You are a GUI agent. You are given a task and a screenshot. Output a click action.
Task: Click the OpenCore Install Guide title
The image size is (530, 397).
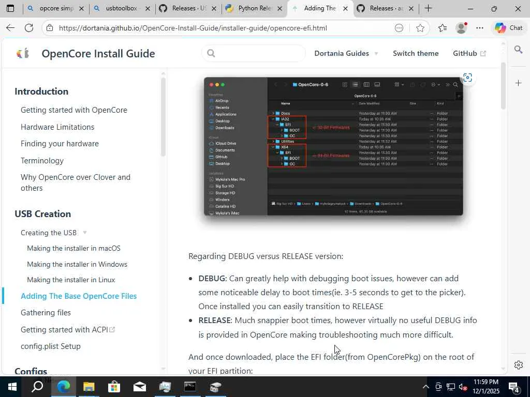click(98, 53)
